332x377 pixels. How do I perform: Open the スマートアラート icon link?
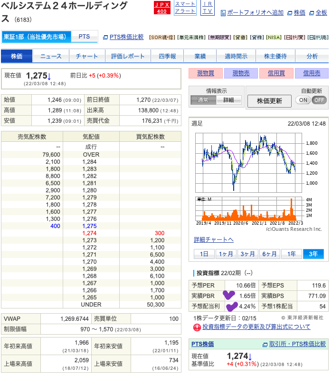coord(185,8)
